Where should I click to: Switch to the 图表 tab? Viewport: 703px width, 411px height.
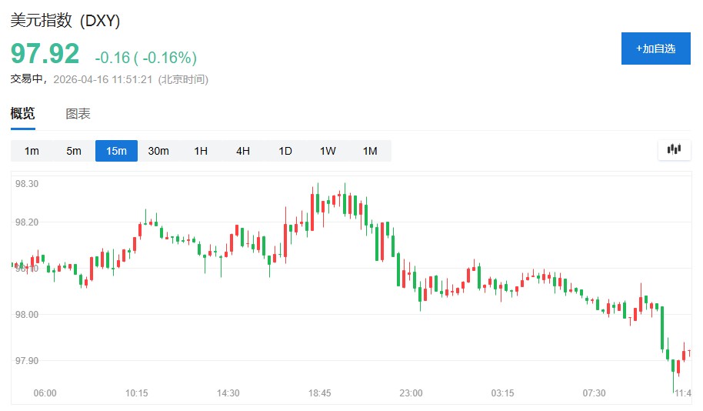78,114
